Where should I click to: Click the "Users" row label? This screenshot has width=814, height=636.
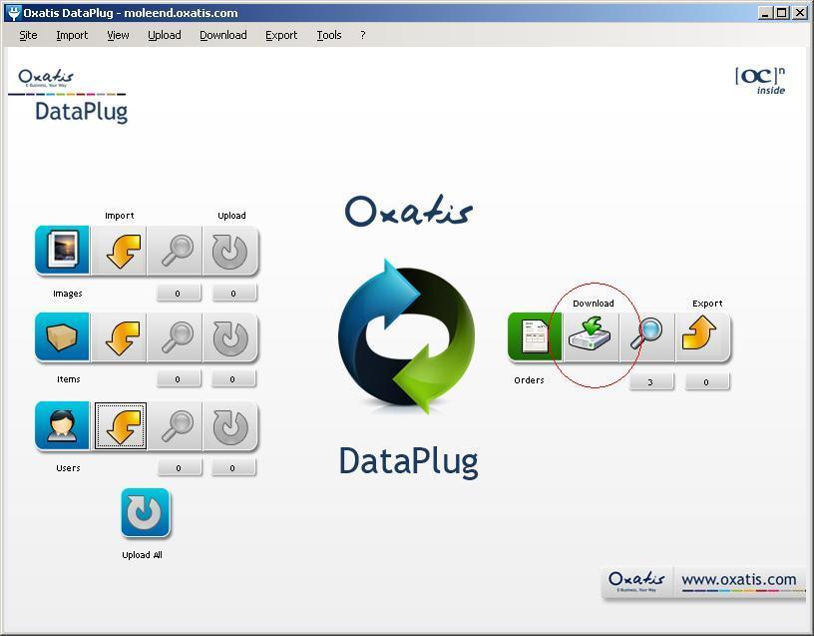[x=68, y=467]
